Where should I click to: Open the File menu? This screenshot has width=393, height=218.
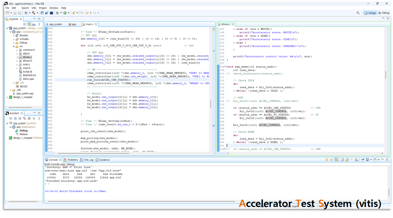(x=7, y=8)
